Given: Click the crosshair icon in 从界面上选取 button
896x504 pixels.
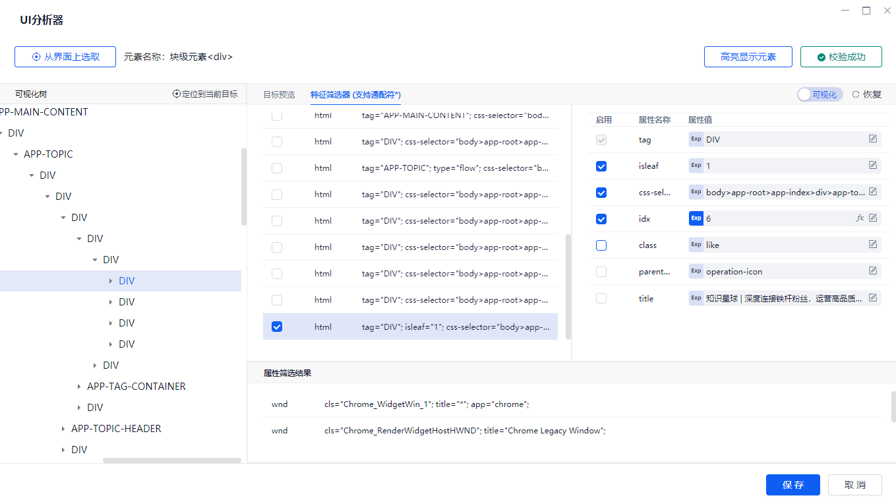Looking at the screenshot, I should coord(36,57).
